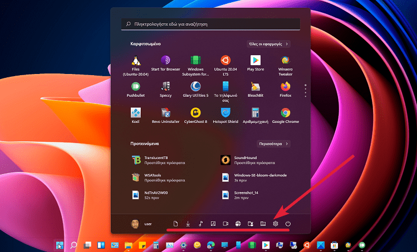Open Music folder icon in Start footer

pyautogui.click(x=200, y=224)
